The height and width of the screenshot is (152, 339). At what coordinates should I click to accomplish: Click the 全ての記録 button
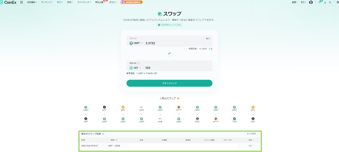pos(250,134)
